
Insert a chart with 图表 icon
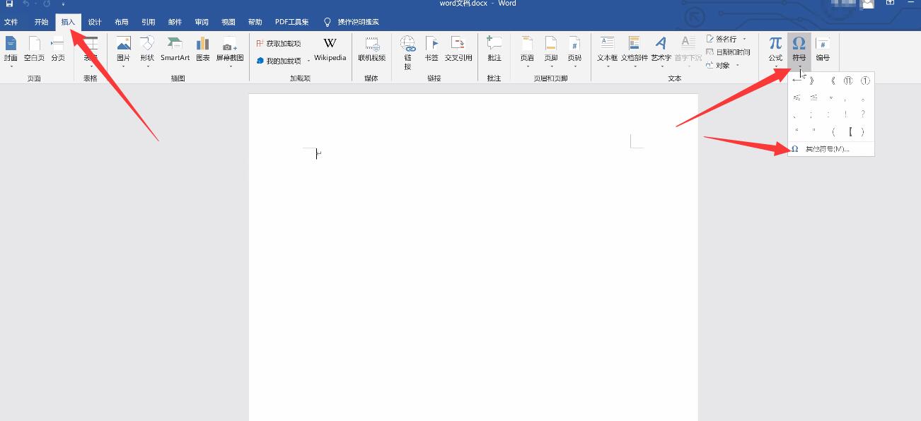203,49
